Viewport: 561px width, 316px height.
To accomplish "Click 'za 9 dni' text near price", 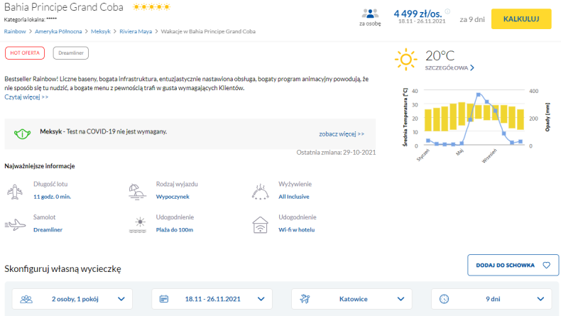I will [x=472, y=19].
